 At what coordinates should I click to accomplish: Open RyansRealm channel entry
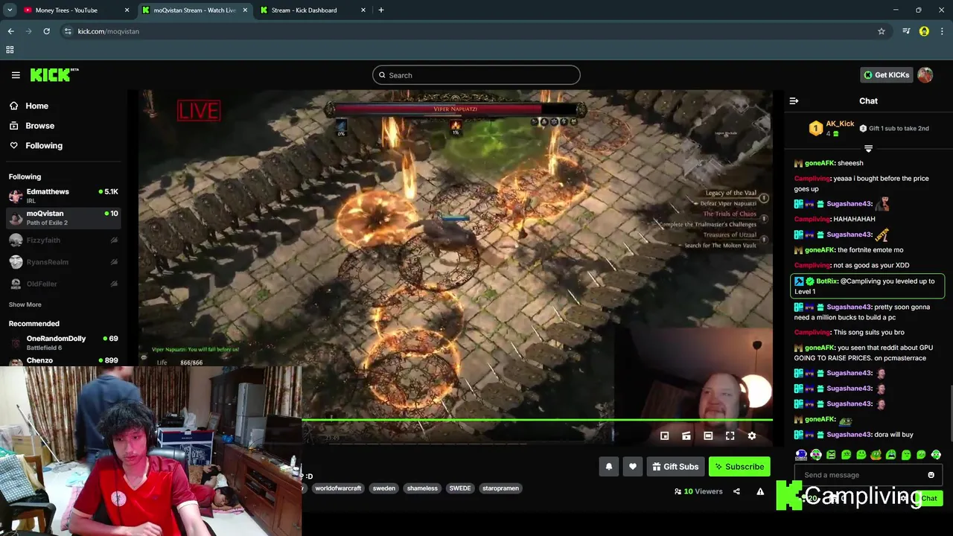(63, 262)
